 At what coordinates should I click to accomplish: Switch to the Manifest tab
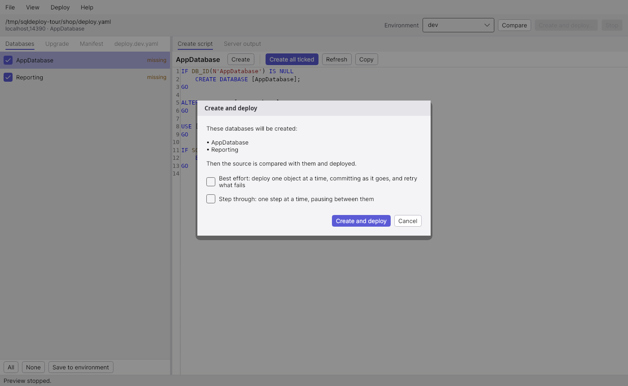(x=92, y=44)
